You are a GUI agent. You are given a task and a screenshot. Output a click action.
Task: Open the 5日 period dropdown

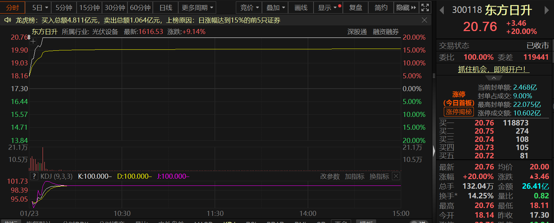click(x=39, y=8)
